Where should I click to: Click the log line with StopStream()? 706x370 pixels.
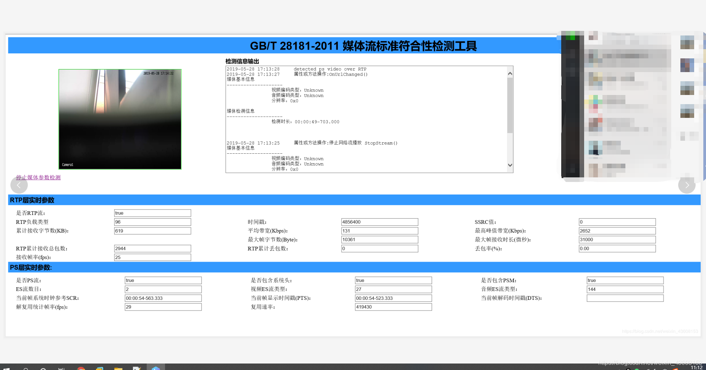click(x=312, y=143)
